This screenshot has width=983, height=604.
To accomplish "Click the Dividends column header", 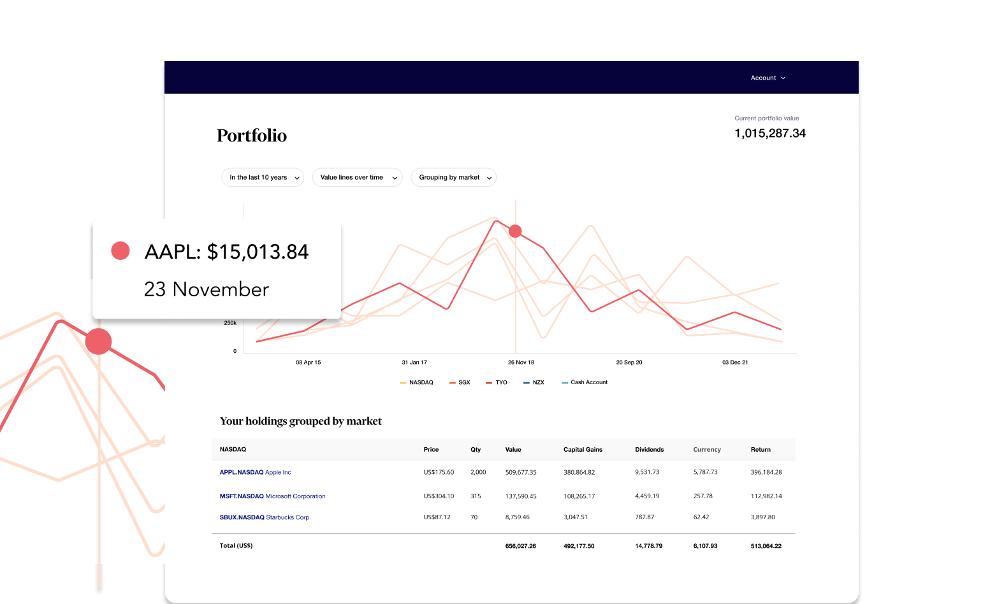I will tap(650, 450).
